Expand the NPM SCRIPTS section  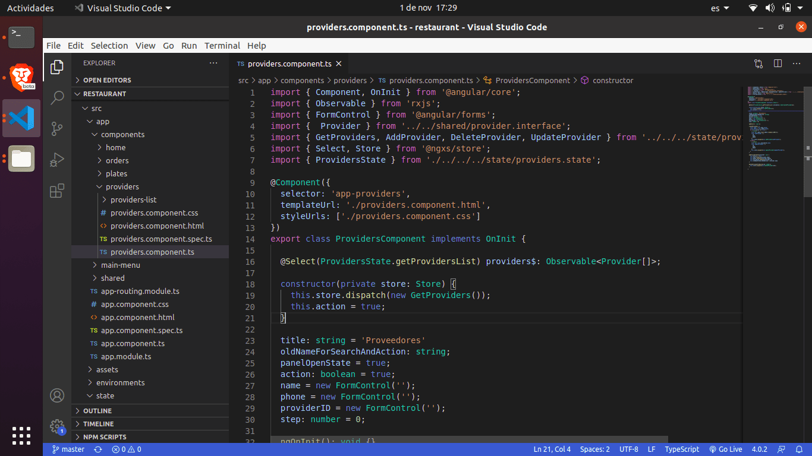pyautogui.click(x=105, y=437)
